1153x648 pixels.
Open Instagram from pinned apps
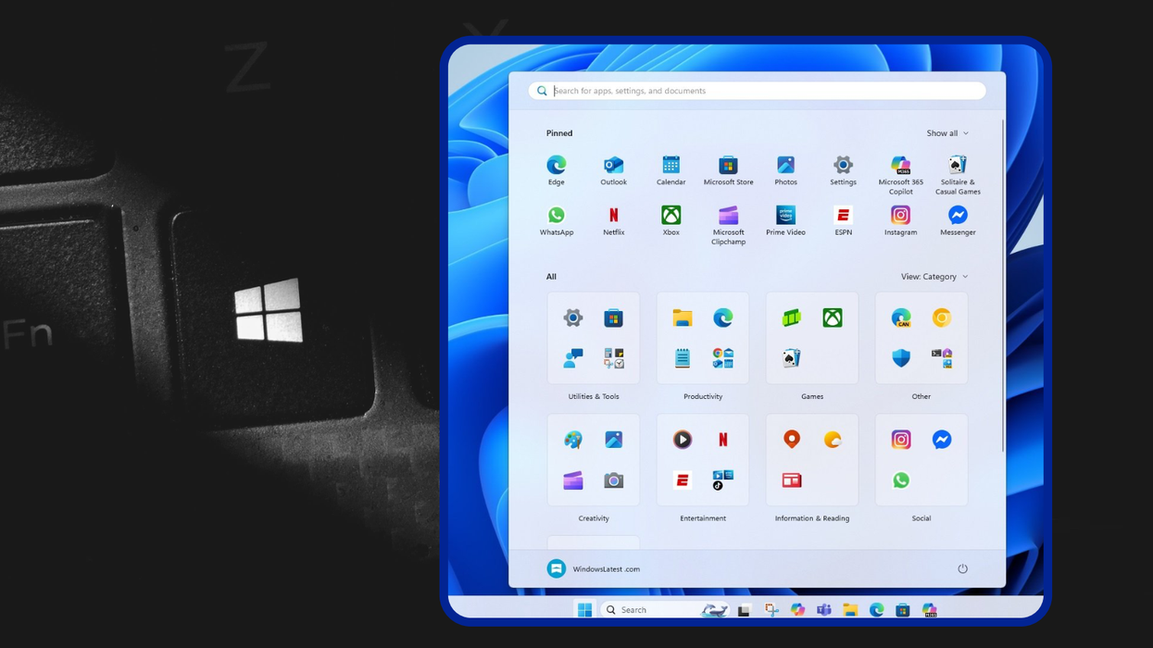(900, 217)
